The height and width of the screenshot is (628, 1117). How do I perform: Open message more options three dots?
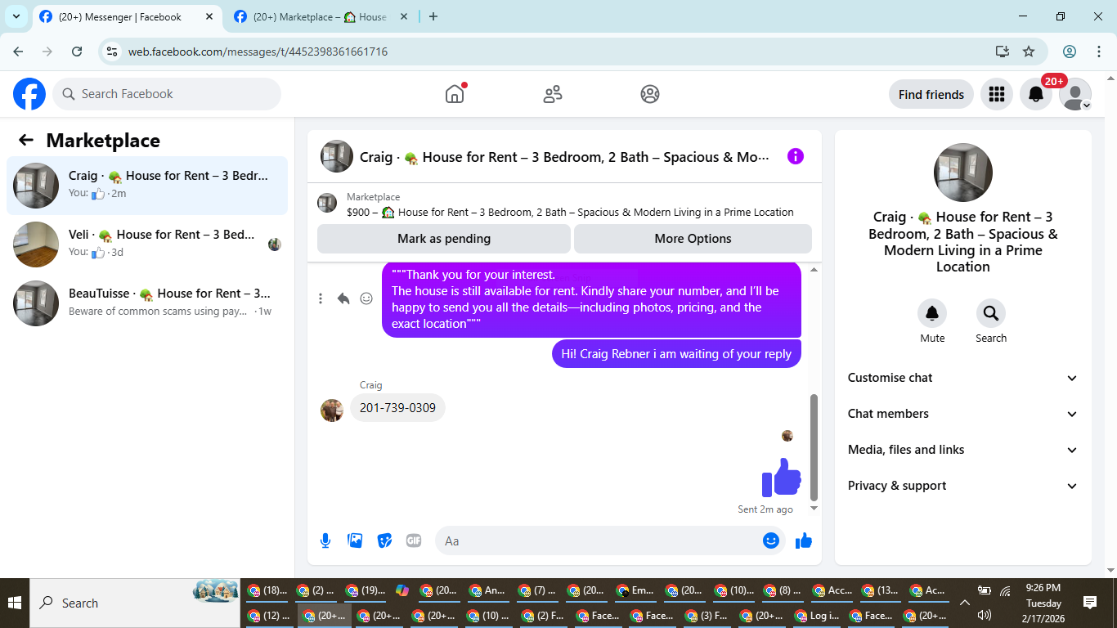(x=321, y=298)
